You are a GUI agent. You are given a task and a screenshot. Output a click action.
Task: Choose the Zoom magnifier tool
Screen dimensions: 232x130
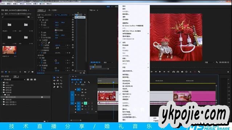point(61,87)
